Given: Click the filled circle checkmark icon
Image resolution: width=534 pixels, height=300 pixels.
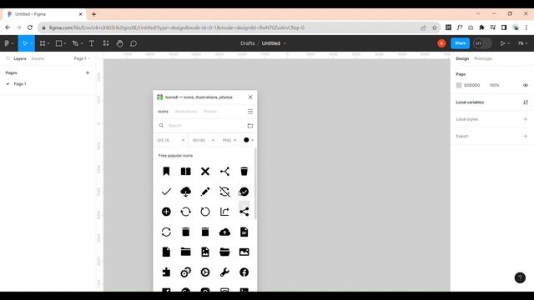Looking at the screenshot, I should pyautogui.click(x=244, y=192).
